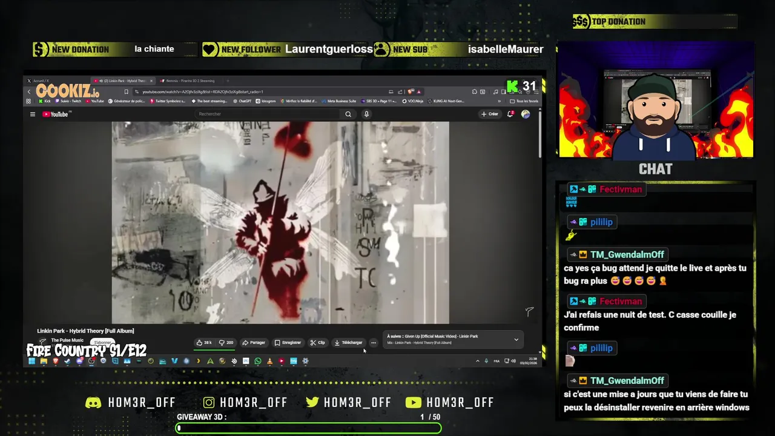
Task: Bookmark the page with bookmark icon
Action: 127,92
